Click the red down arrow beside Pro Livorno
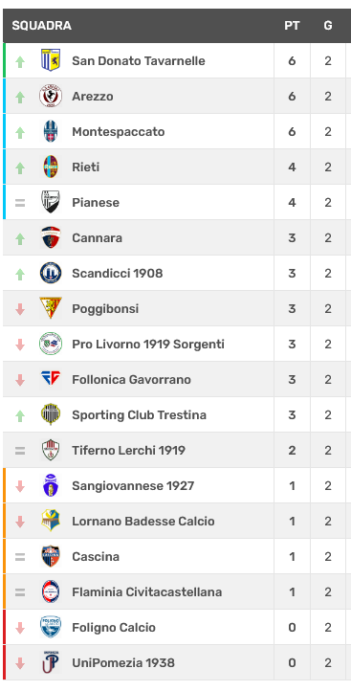Viewport: 351px width, 691px height. 20,345
